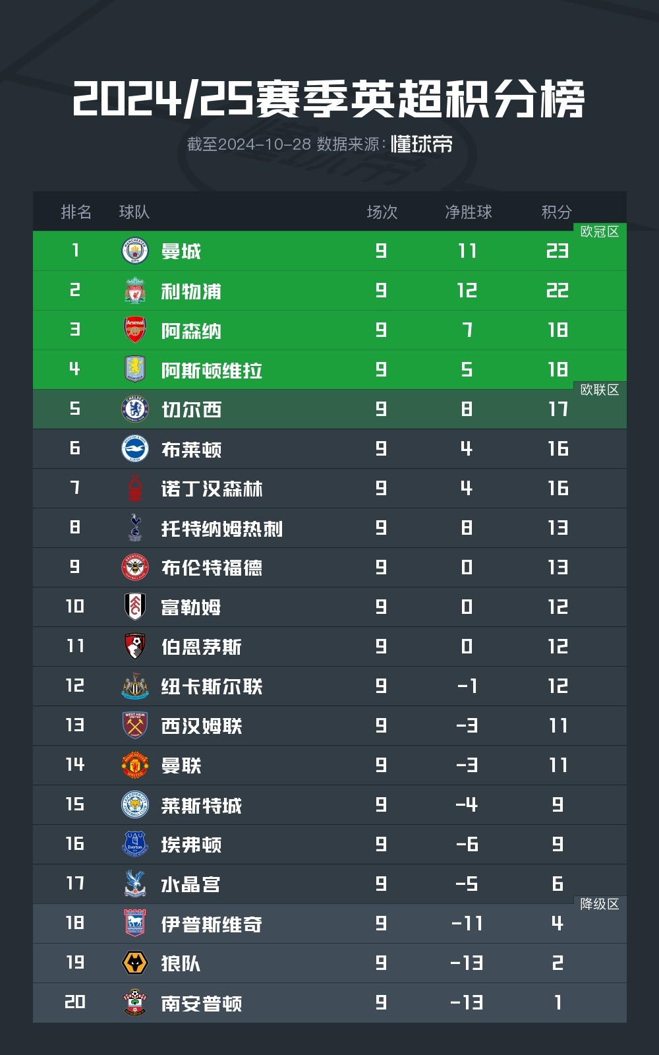Click the 排名 column header
Viewport: 659px width, 1055px height.
click(x=76, y=212)
